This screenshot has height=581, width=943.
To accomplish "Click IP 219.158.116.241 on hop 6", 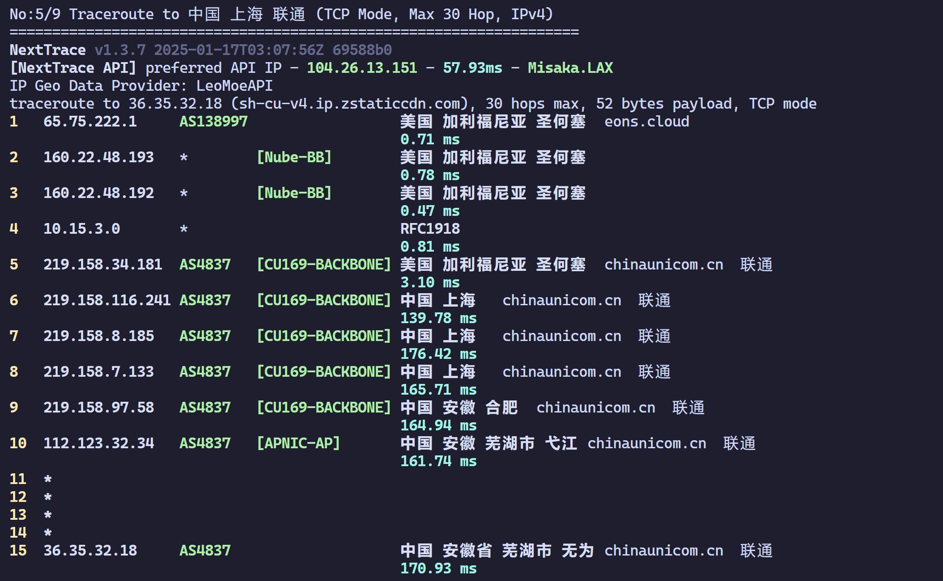I will tap(107, 300).
